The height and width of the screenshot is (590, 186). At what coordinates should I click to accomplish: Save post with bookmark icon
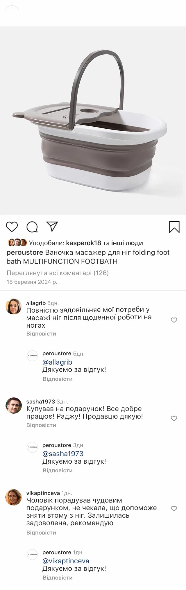coord(174,227)
